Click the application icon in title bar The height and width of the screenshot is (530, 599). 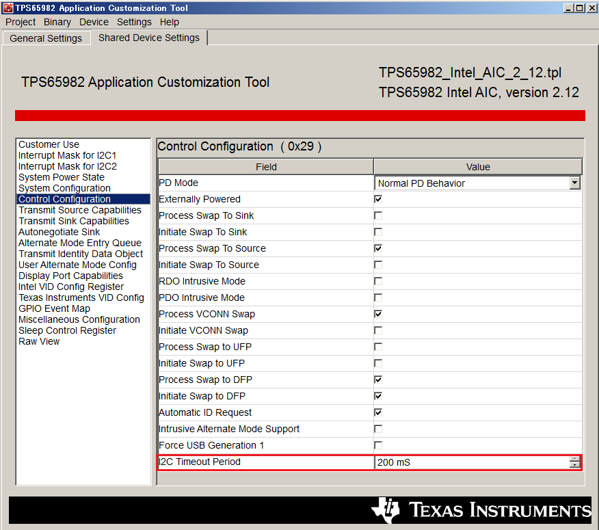tap(8, 8)
